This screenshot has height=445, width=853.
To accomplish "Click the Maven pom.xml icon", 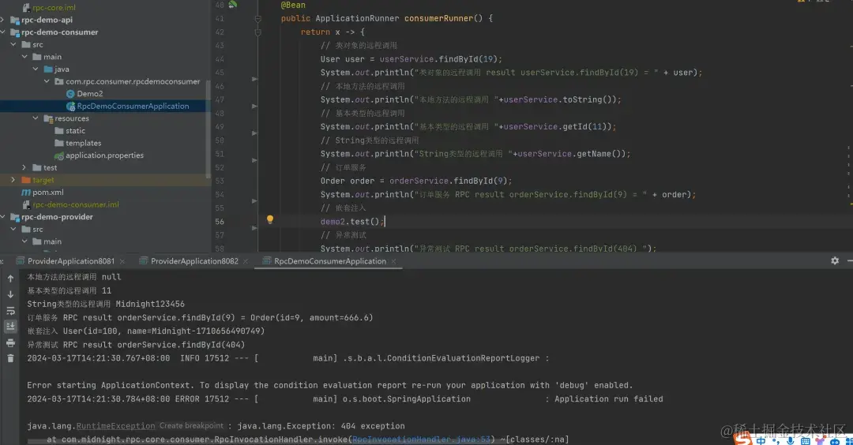I will coord(25,193).
